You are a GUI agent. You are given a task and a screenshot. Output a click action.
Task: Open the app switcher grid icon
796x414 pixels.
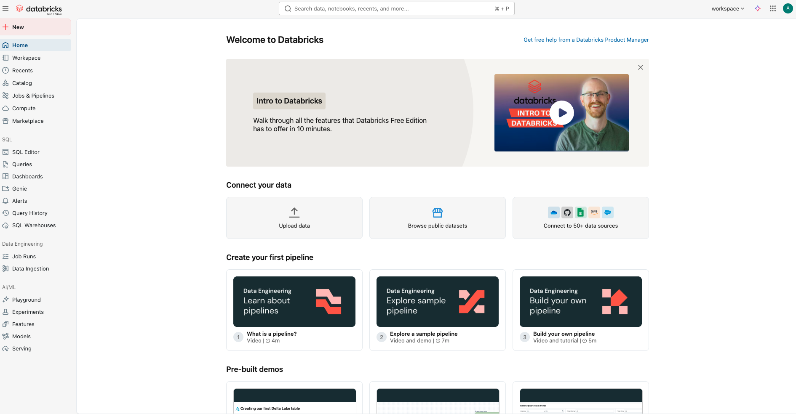[772, 8]
